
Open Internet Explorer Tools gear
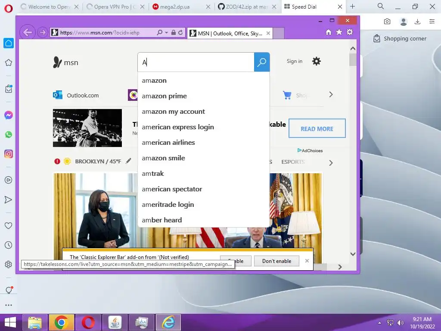(350, 32)
